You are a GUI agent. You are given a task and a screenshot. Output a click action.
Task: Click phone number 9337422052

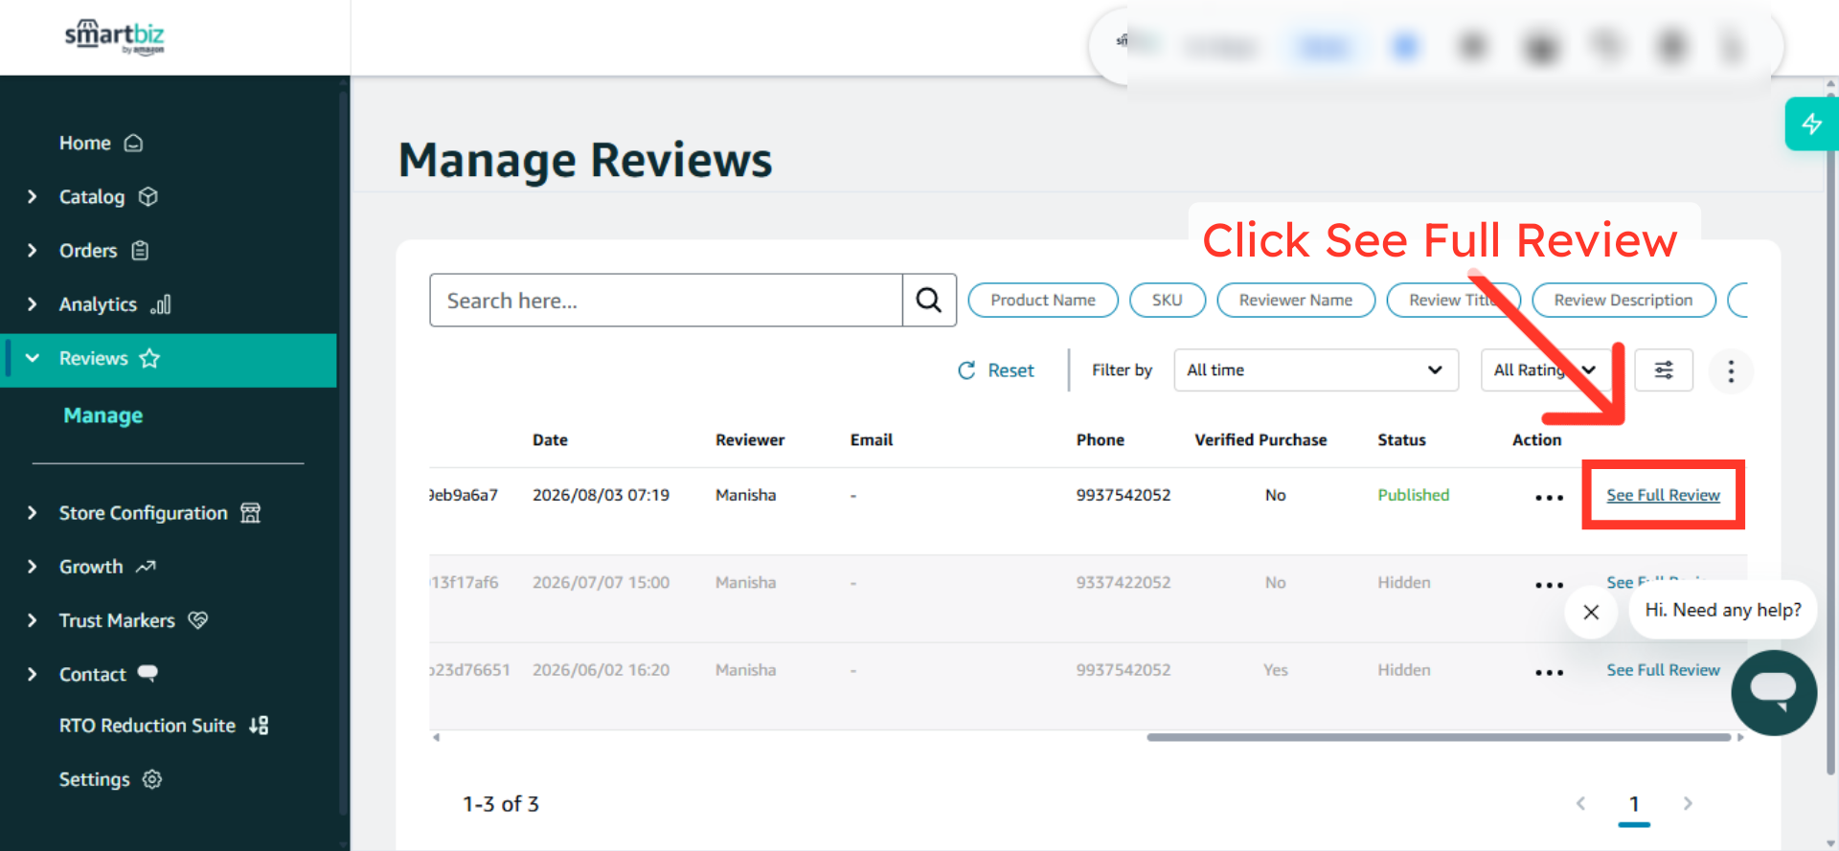pos(1123,582)
